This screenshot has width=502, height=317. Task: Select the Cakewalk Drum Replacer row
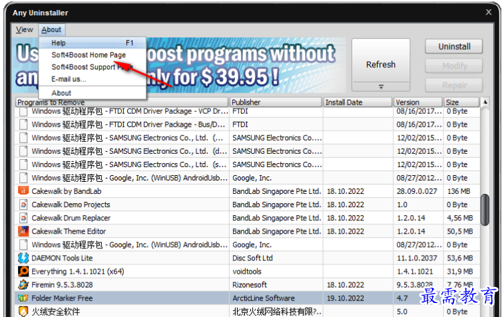click(248, 218)
